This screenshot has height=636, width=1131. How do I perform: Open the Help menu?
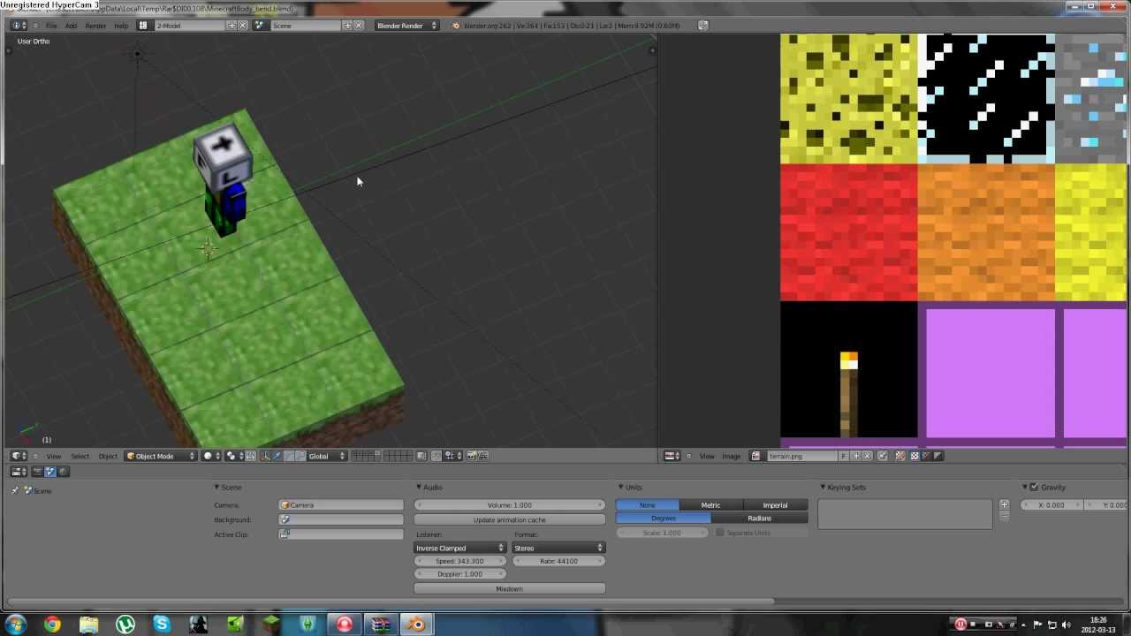tap(121, 26)
